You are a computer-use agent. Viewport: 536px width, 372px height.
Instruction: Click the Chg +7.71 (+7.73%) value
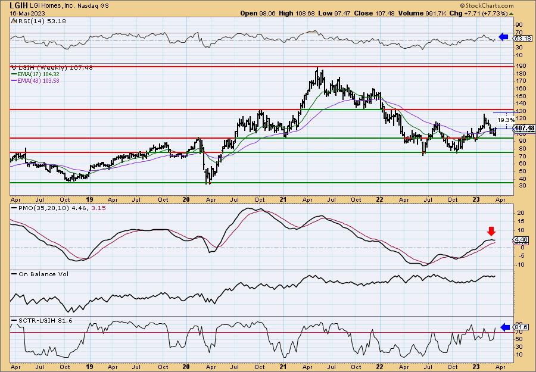point(478,13)
